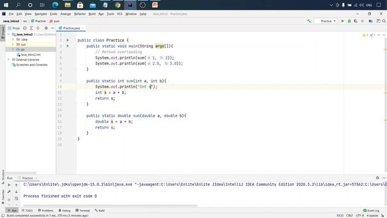Toggle soft-wrap in the Run console
387x218 pixels.
tap(16, 199)
